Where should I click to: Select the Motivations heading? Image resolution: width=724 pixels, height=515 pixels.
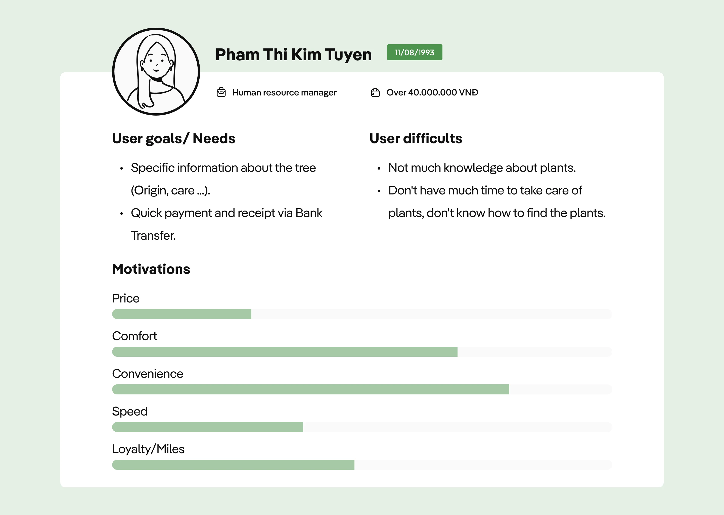(151, 269)
